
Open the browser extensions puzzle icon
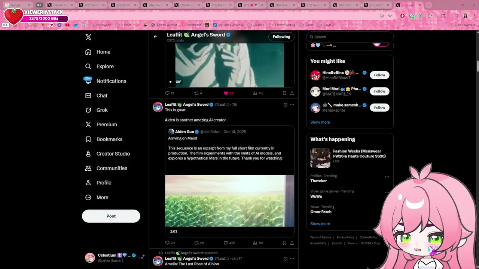pyautogui.click(x=430, y=16)
